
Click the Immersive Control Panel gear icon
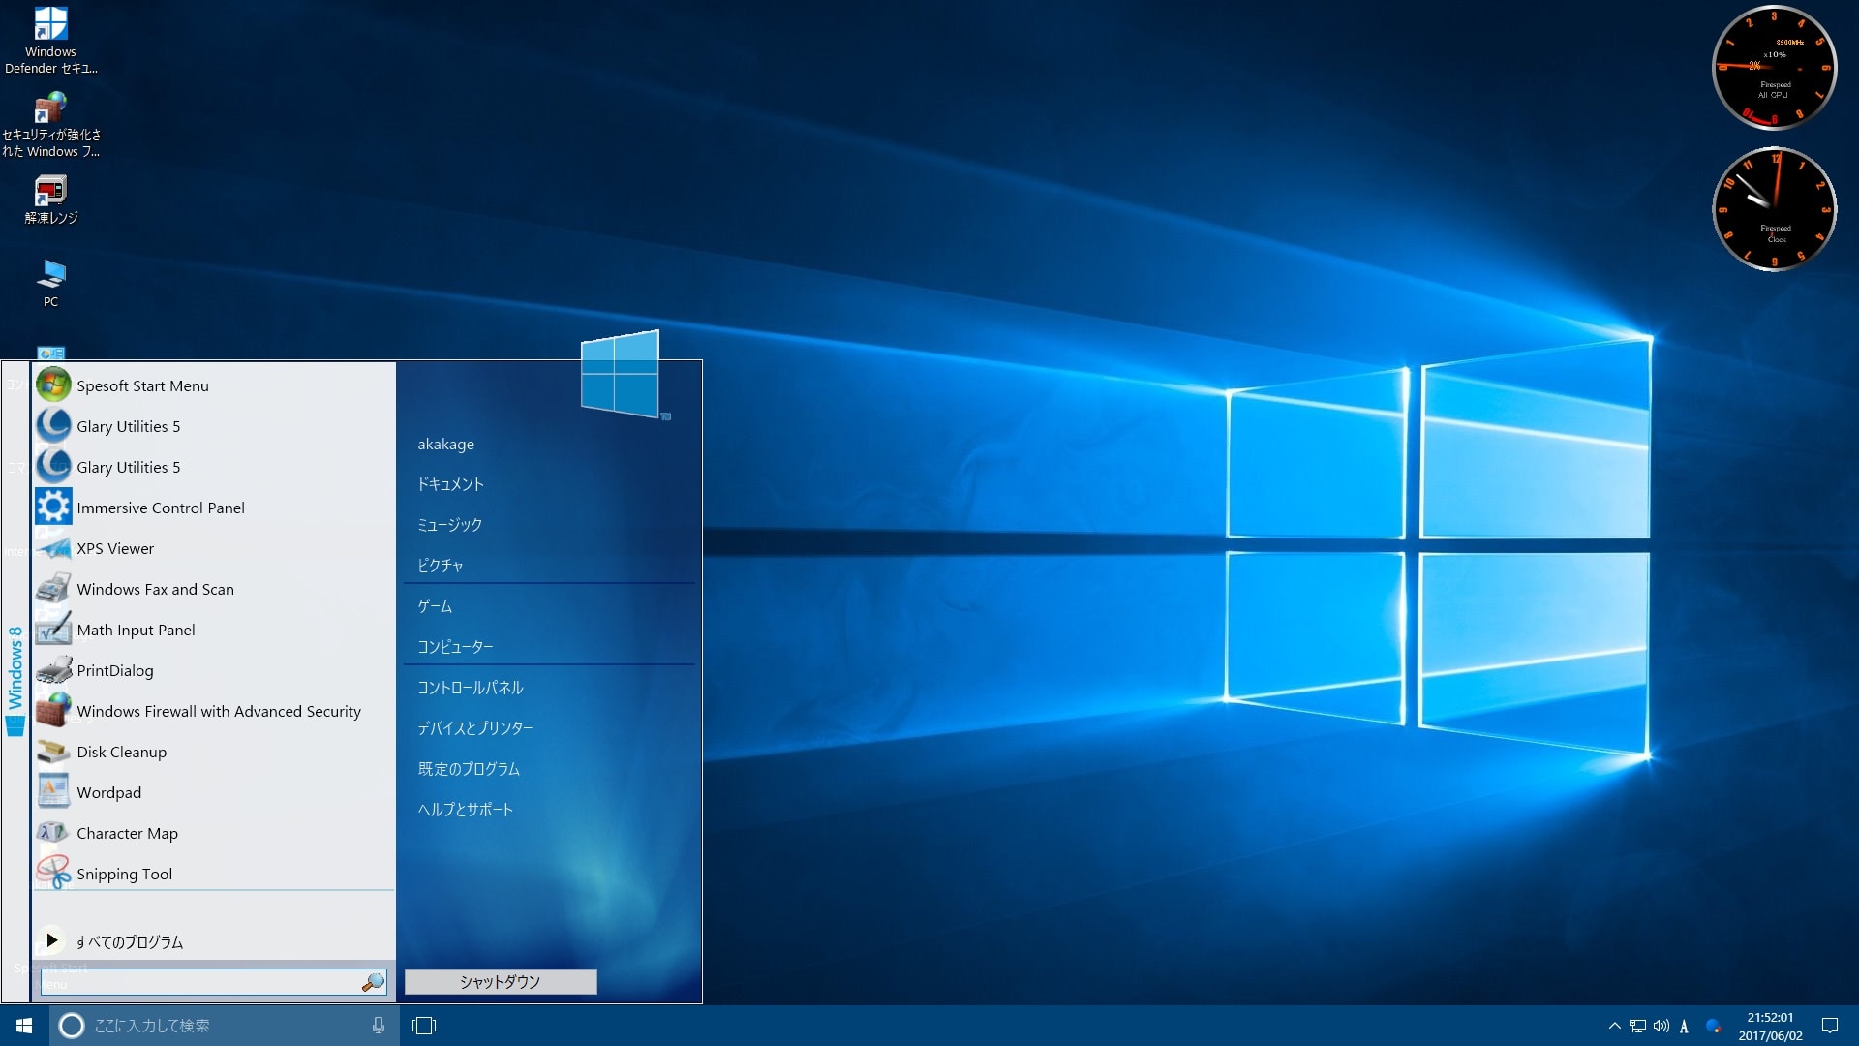pyautogui.click(x=53, y=508)
